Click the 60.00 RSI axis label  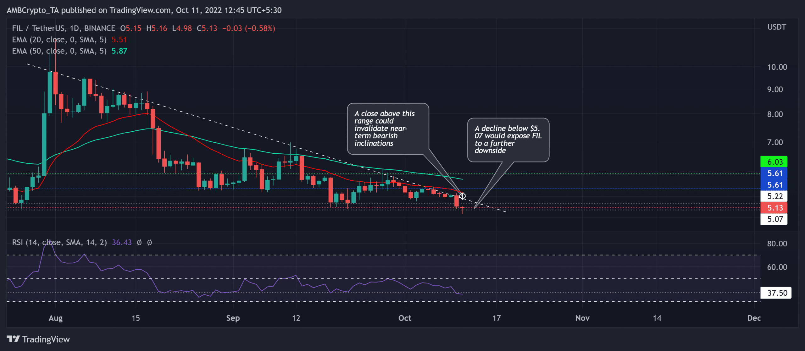777,267
